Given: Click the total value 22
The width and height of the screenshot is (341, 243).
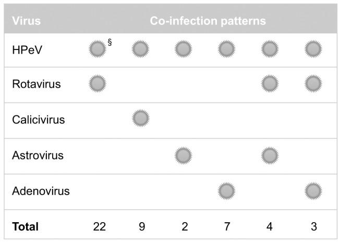Looking at the screenshot, I should click(x=99, y=227).
